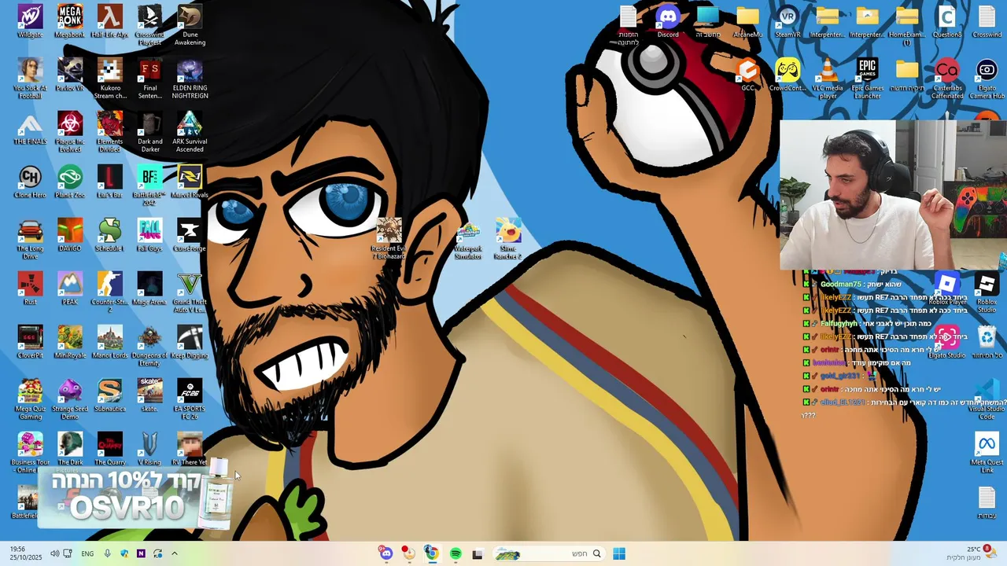Screen dimensions: 1007x566
Task: Launch Casterlabs Caffeinated shortcut
Action: 947,78
